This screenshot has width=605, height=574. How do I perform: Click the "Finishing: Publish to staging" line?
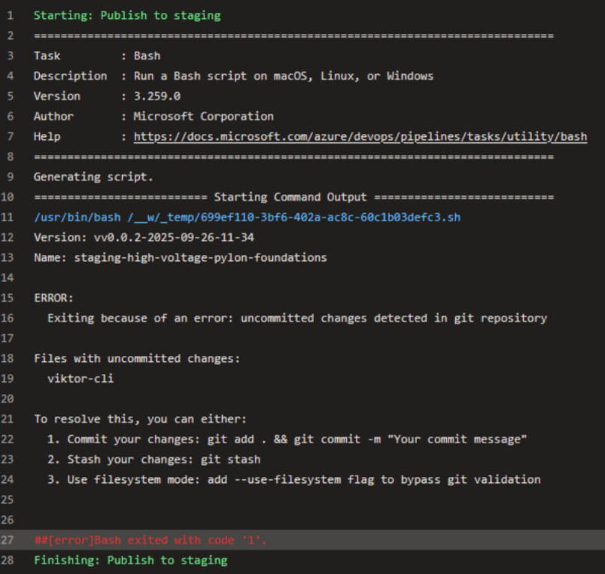130,560
